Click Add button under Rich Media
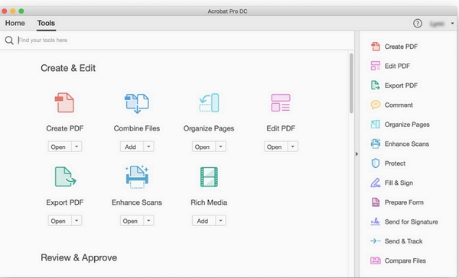The height and width of the screenshot is (278, 459). pyautogui.click(x=203, y=221)
